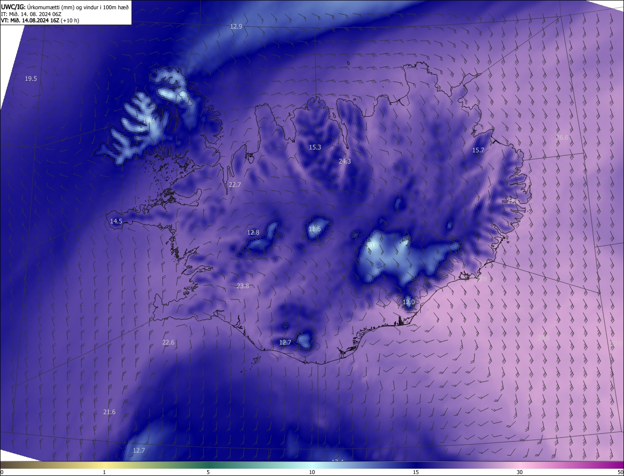Click the UWC/IG Úrkomumætti map title
624x476 pixels.
coord(65,6)
